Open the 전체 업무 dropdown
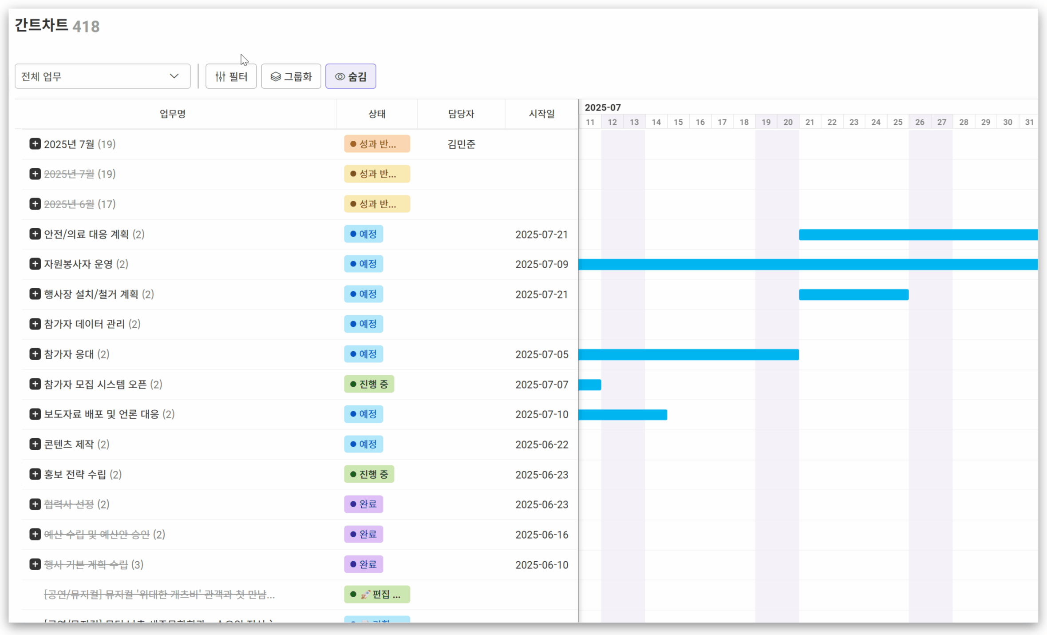This screenshot has height=635, width=1047. pyautogui.click(x=103, y=76)
